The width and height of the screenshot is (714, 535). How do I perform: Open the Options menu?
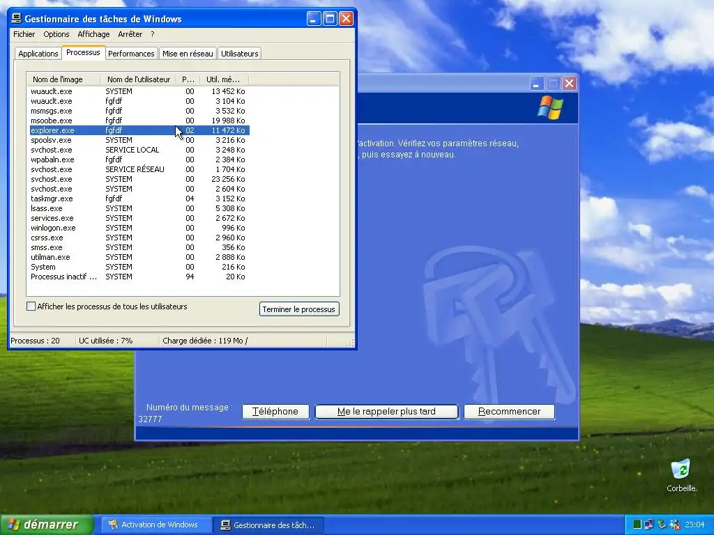click(x=56, y=34)
